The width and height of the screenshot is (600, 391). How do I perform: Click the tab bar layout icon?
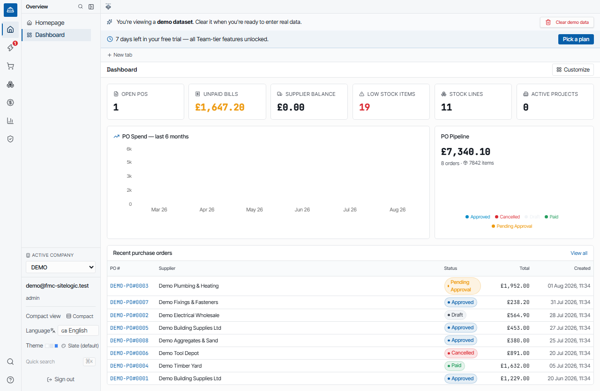pos(108,7)
